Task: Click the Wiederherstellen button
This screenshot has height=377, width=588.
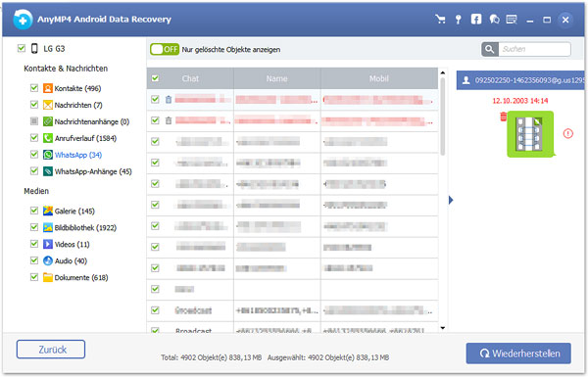Action: tap(518, 353)
